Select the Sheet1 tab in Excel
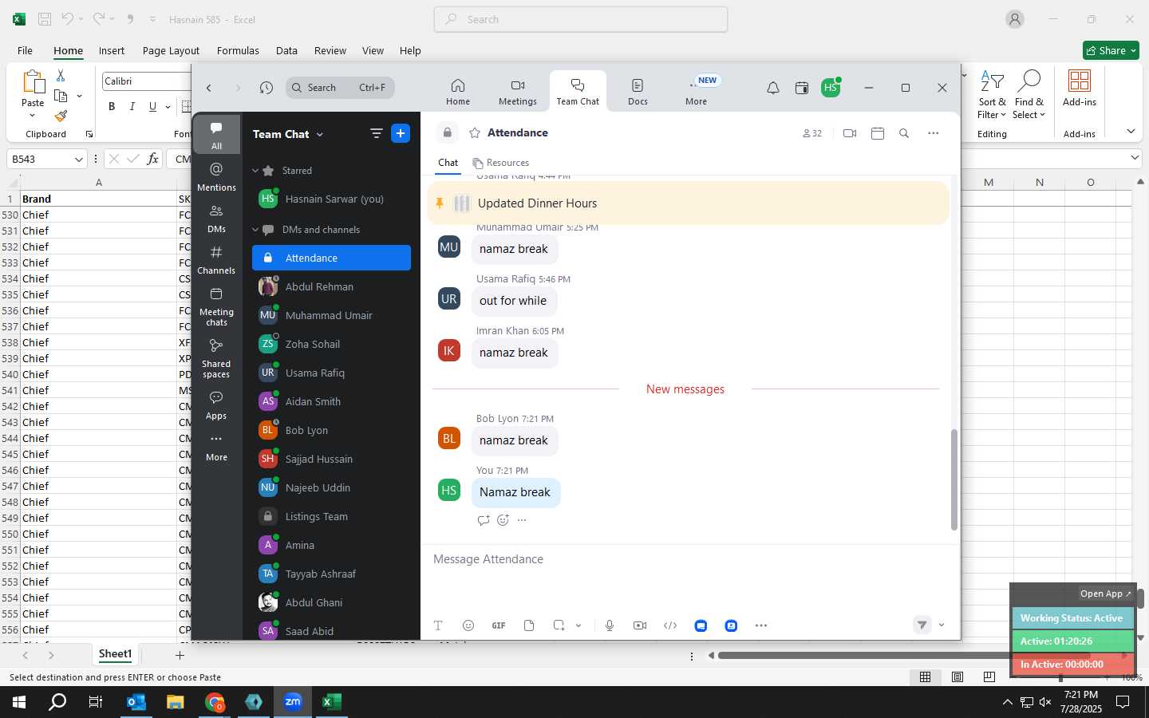This screenshot has width=1149, height=718. point(115,654)
